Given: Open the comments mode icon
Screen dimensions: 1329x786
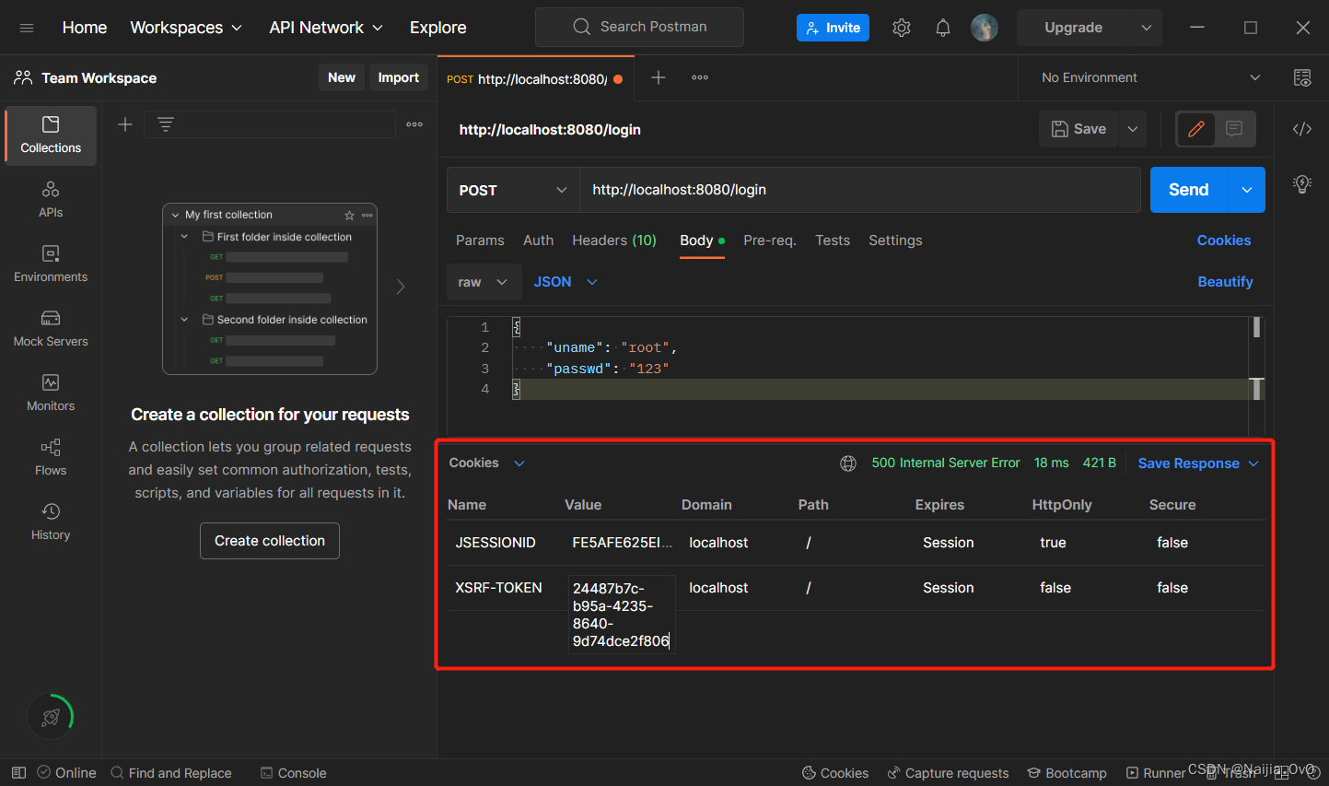Looking at the screenshot, I should (x=1234, y=129).
